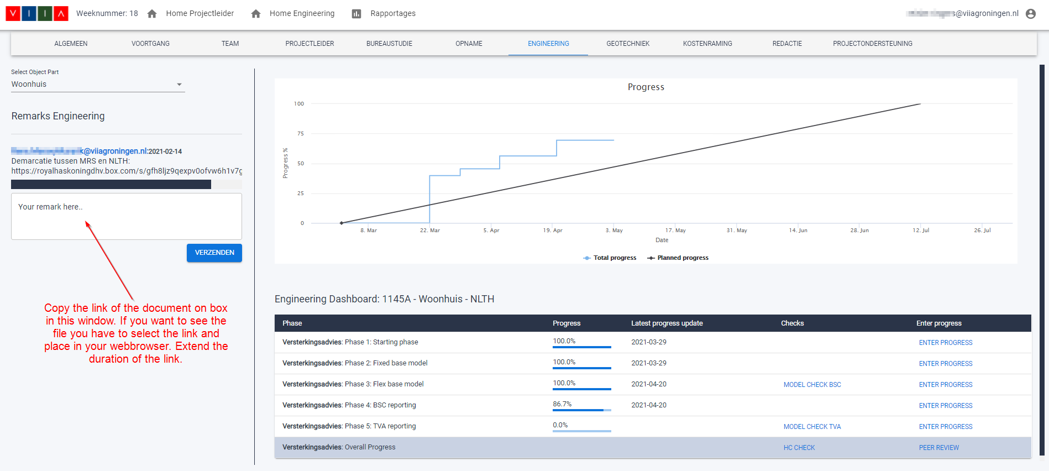Click the Phase column header
The height and width of the screenshot is (471, 1049).
(x=292, y=323)
